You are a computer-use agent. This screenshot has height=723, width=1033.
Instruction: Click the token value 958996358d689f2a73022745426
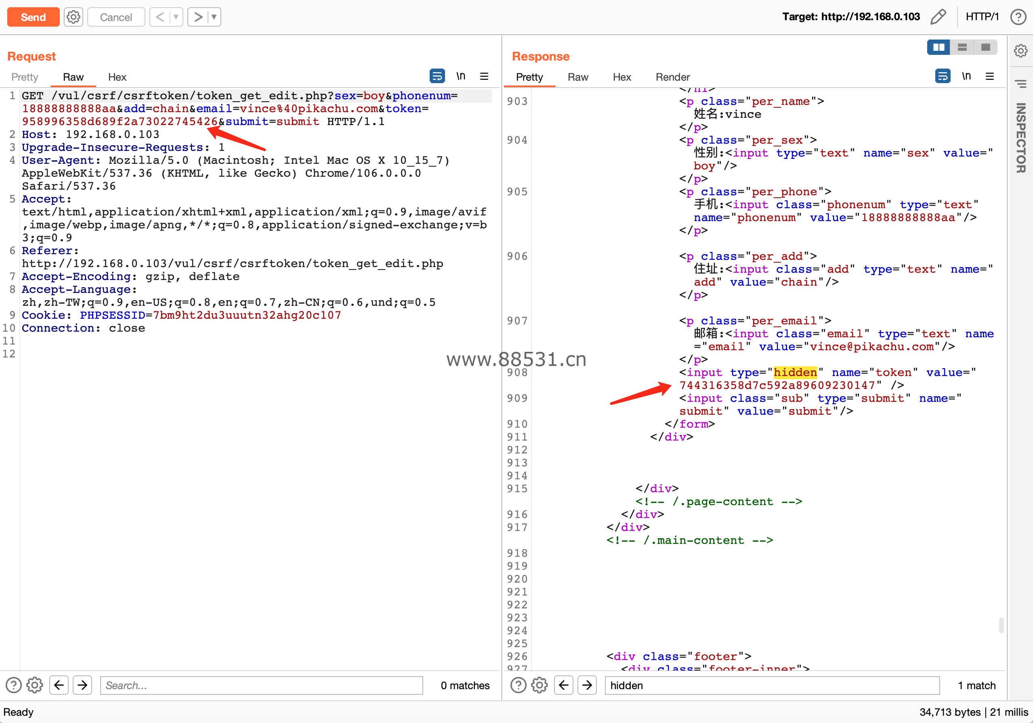pyautogui.click(x=120, y=121)
